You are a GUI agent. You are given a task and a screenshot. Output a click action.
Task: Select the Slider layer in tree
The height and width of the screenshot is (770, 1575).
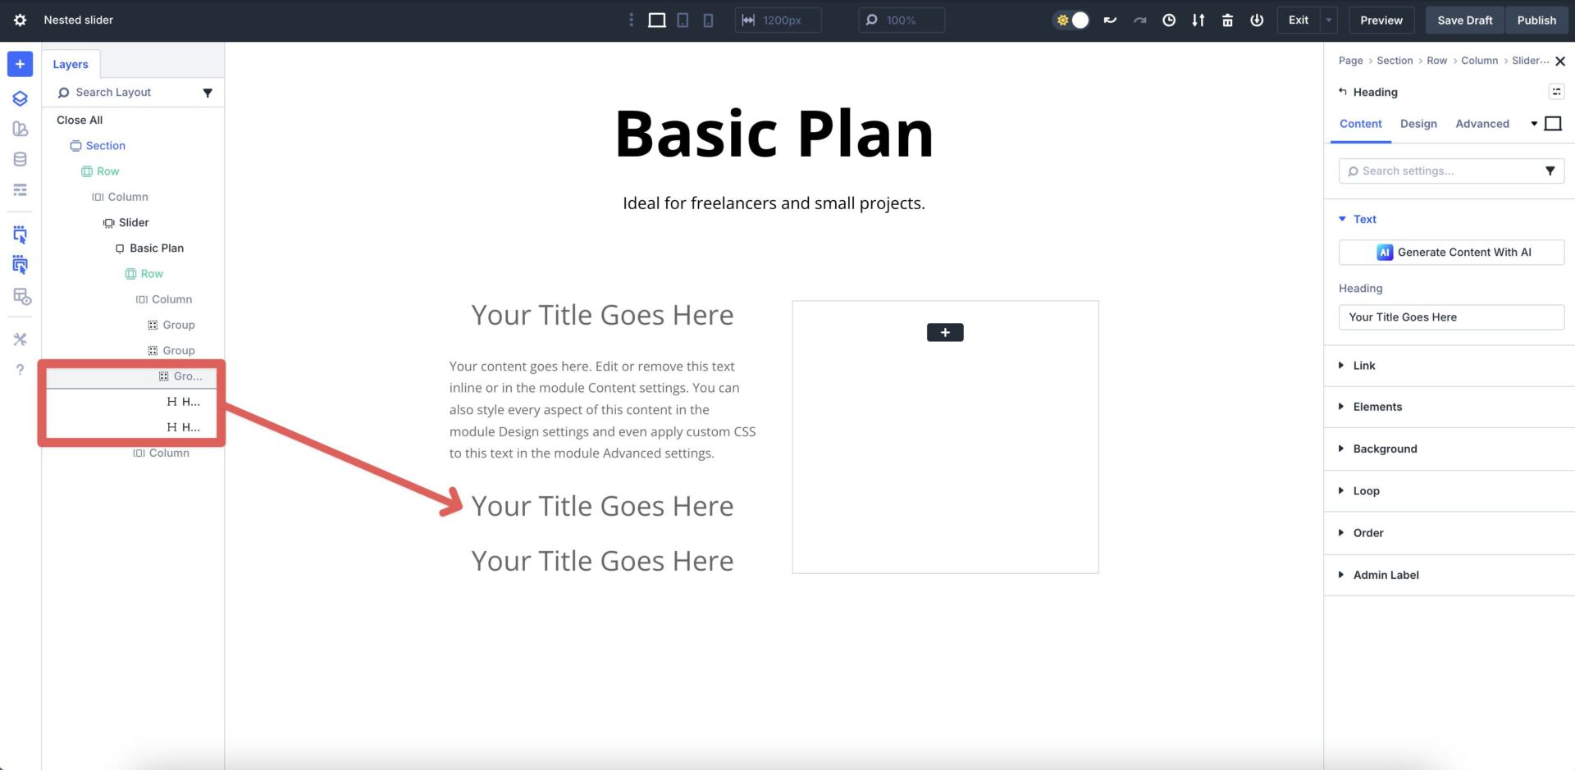click(133, 222)
